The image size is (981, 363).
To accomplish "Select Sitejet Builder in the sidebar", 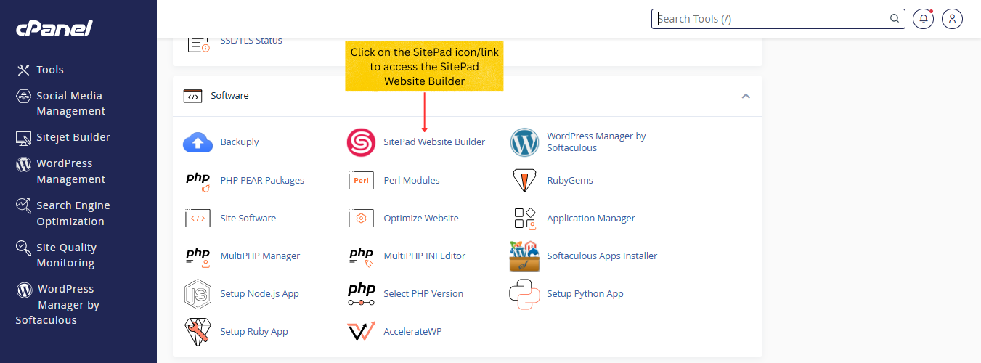I will coord(73,137).
